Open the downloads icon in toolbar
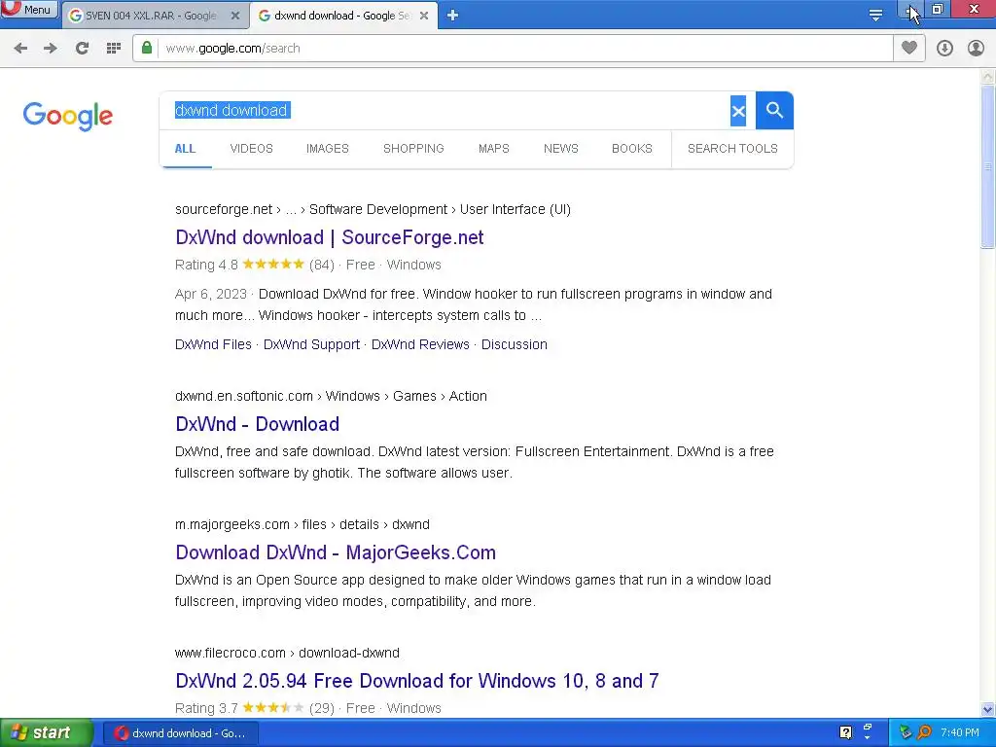The width and height of the screenshot is (996, 747). (944, 49)
